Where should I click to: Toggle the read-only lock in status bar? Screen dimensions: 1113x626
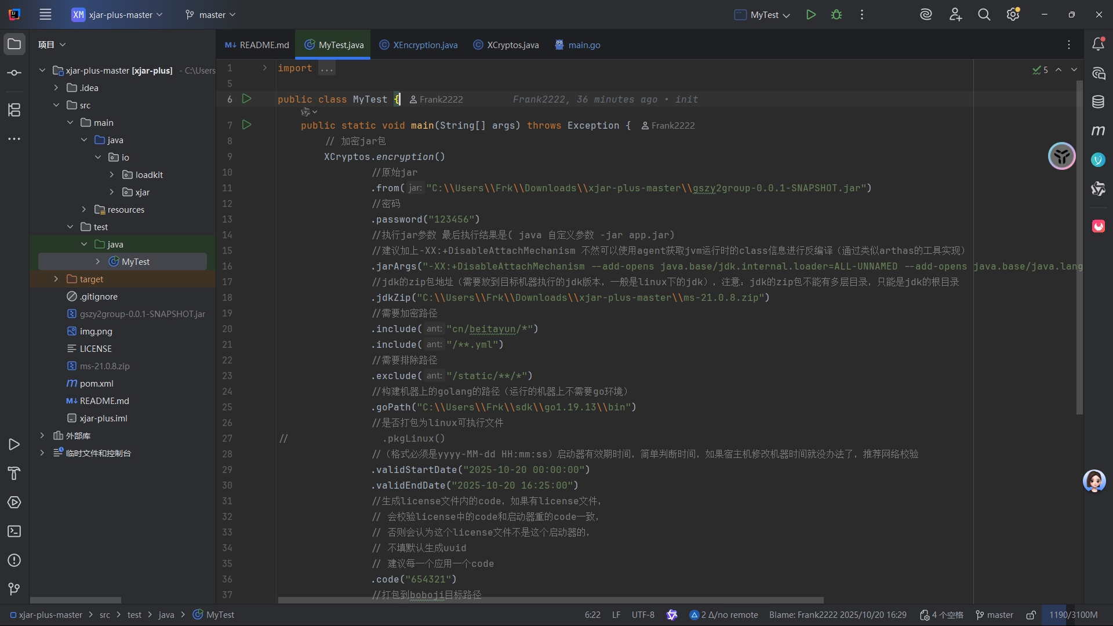click(1031, 615)
